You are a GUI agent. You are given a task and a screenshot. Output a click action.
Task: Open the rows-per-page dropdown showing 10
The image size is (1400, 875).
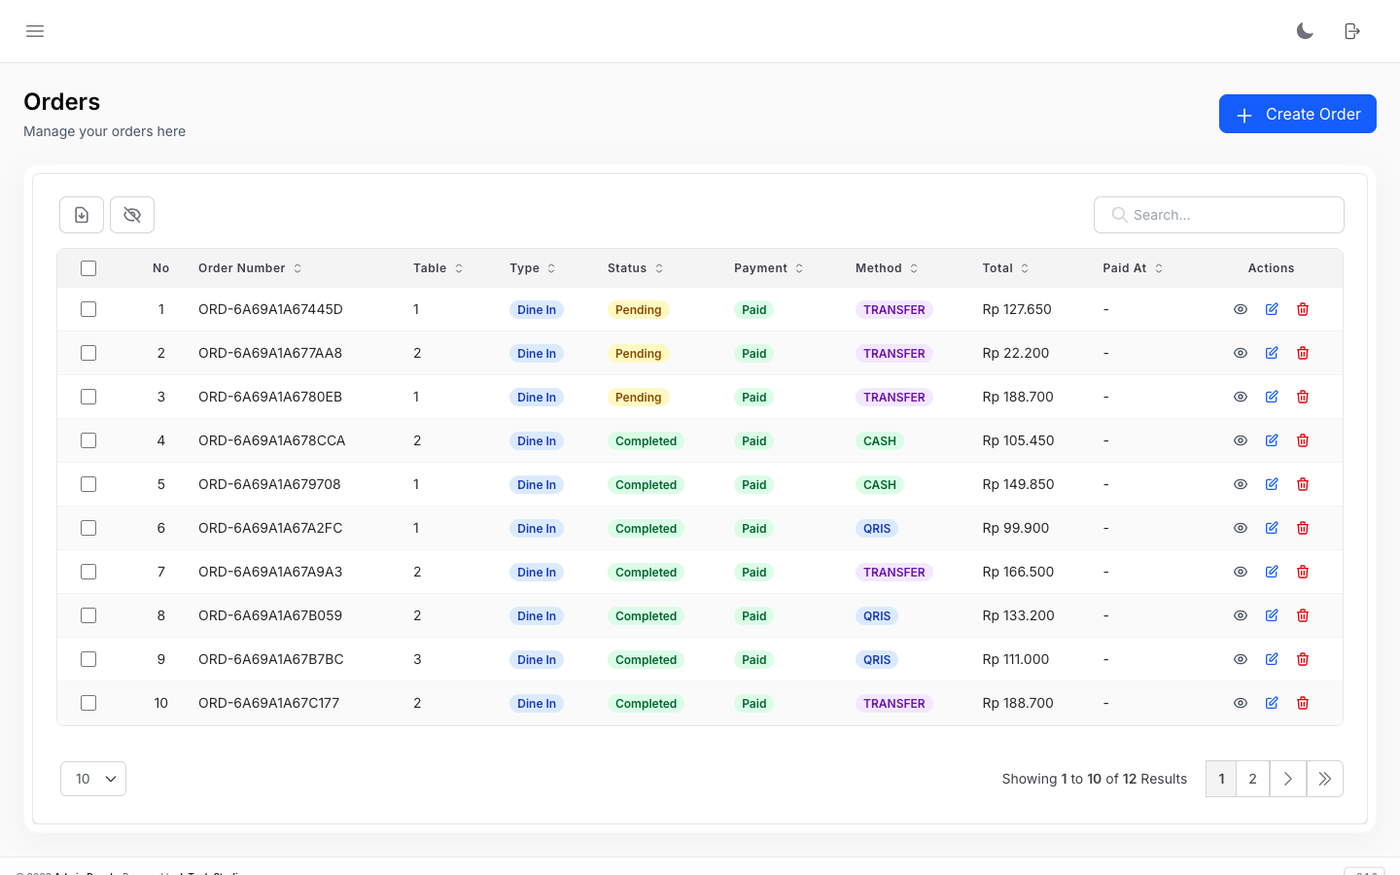click(x=93, y=779)
